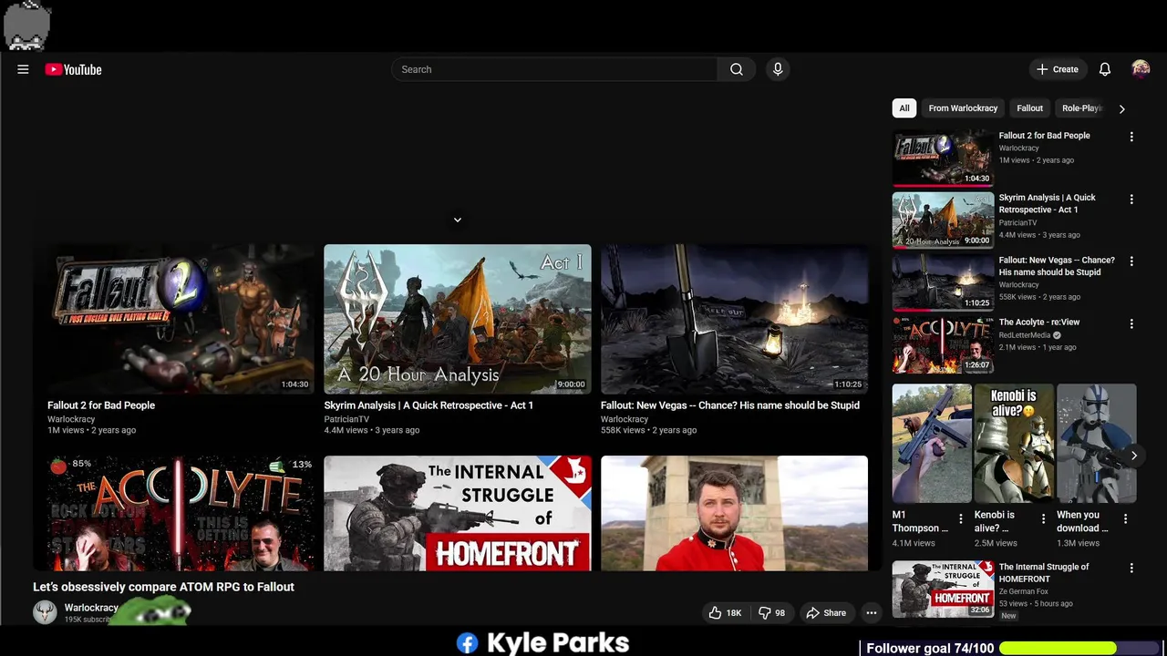Focus the Search input field
The height and width of the screenshot is (656, 1167).
point(554,69)
